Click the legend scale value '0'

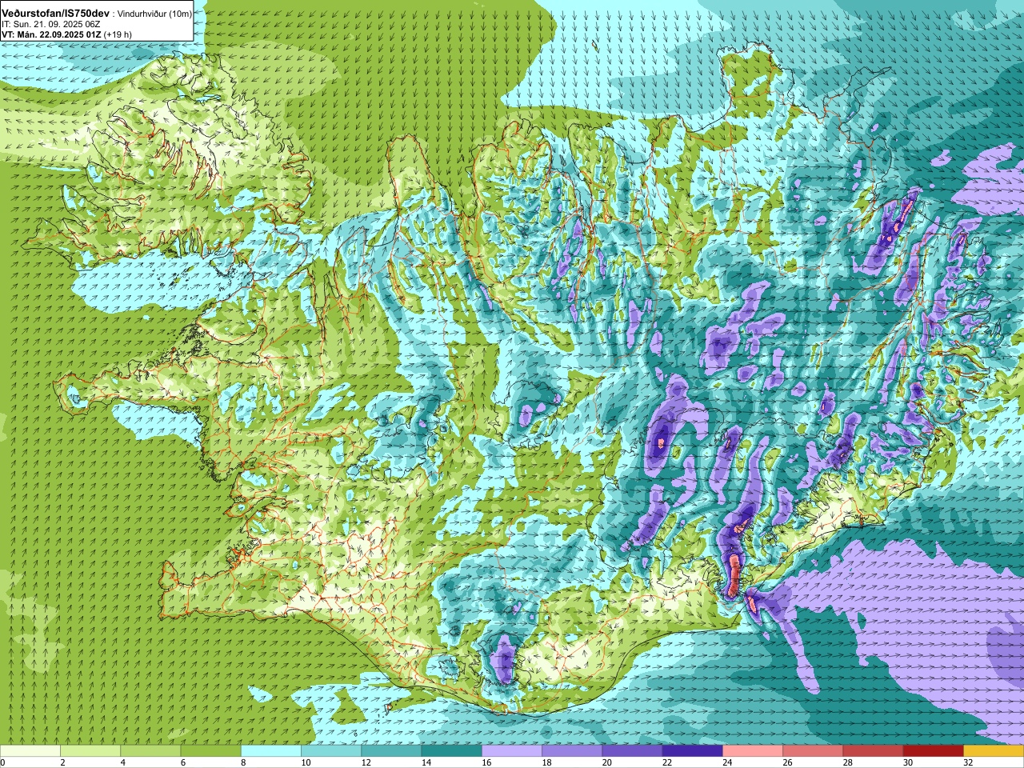coord(2,762)
